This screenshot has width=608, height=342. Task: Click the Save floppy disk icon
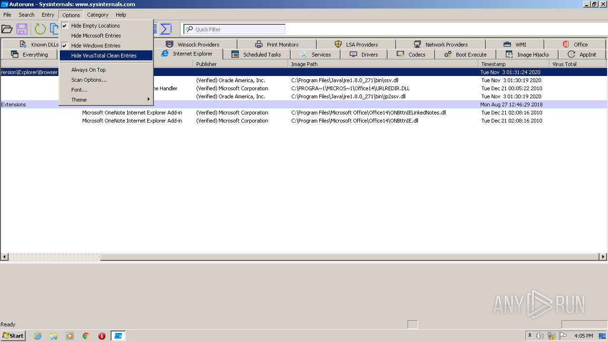pyautogui.click(x=22, y=29)
